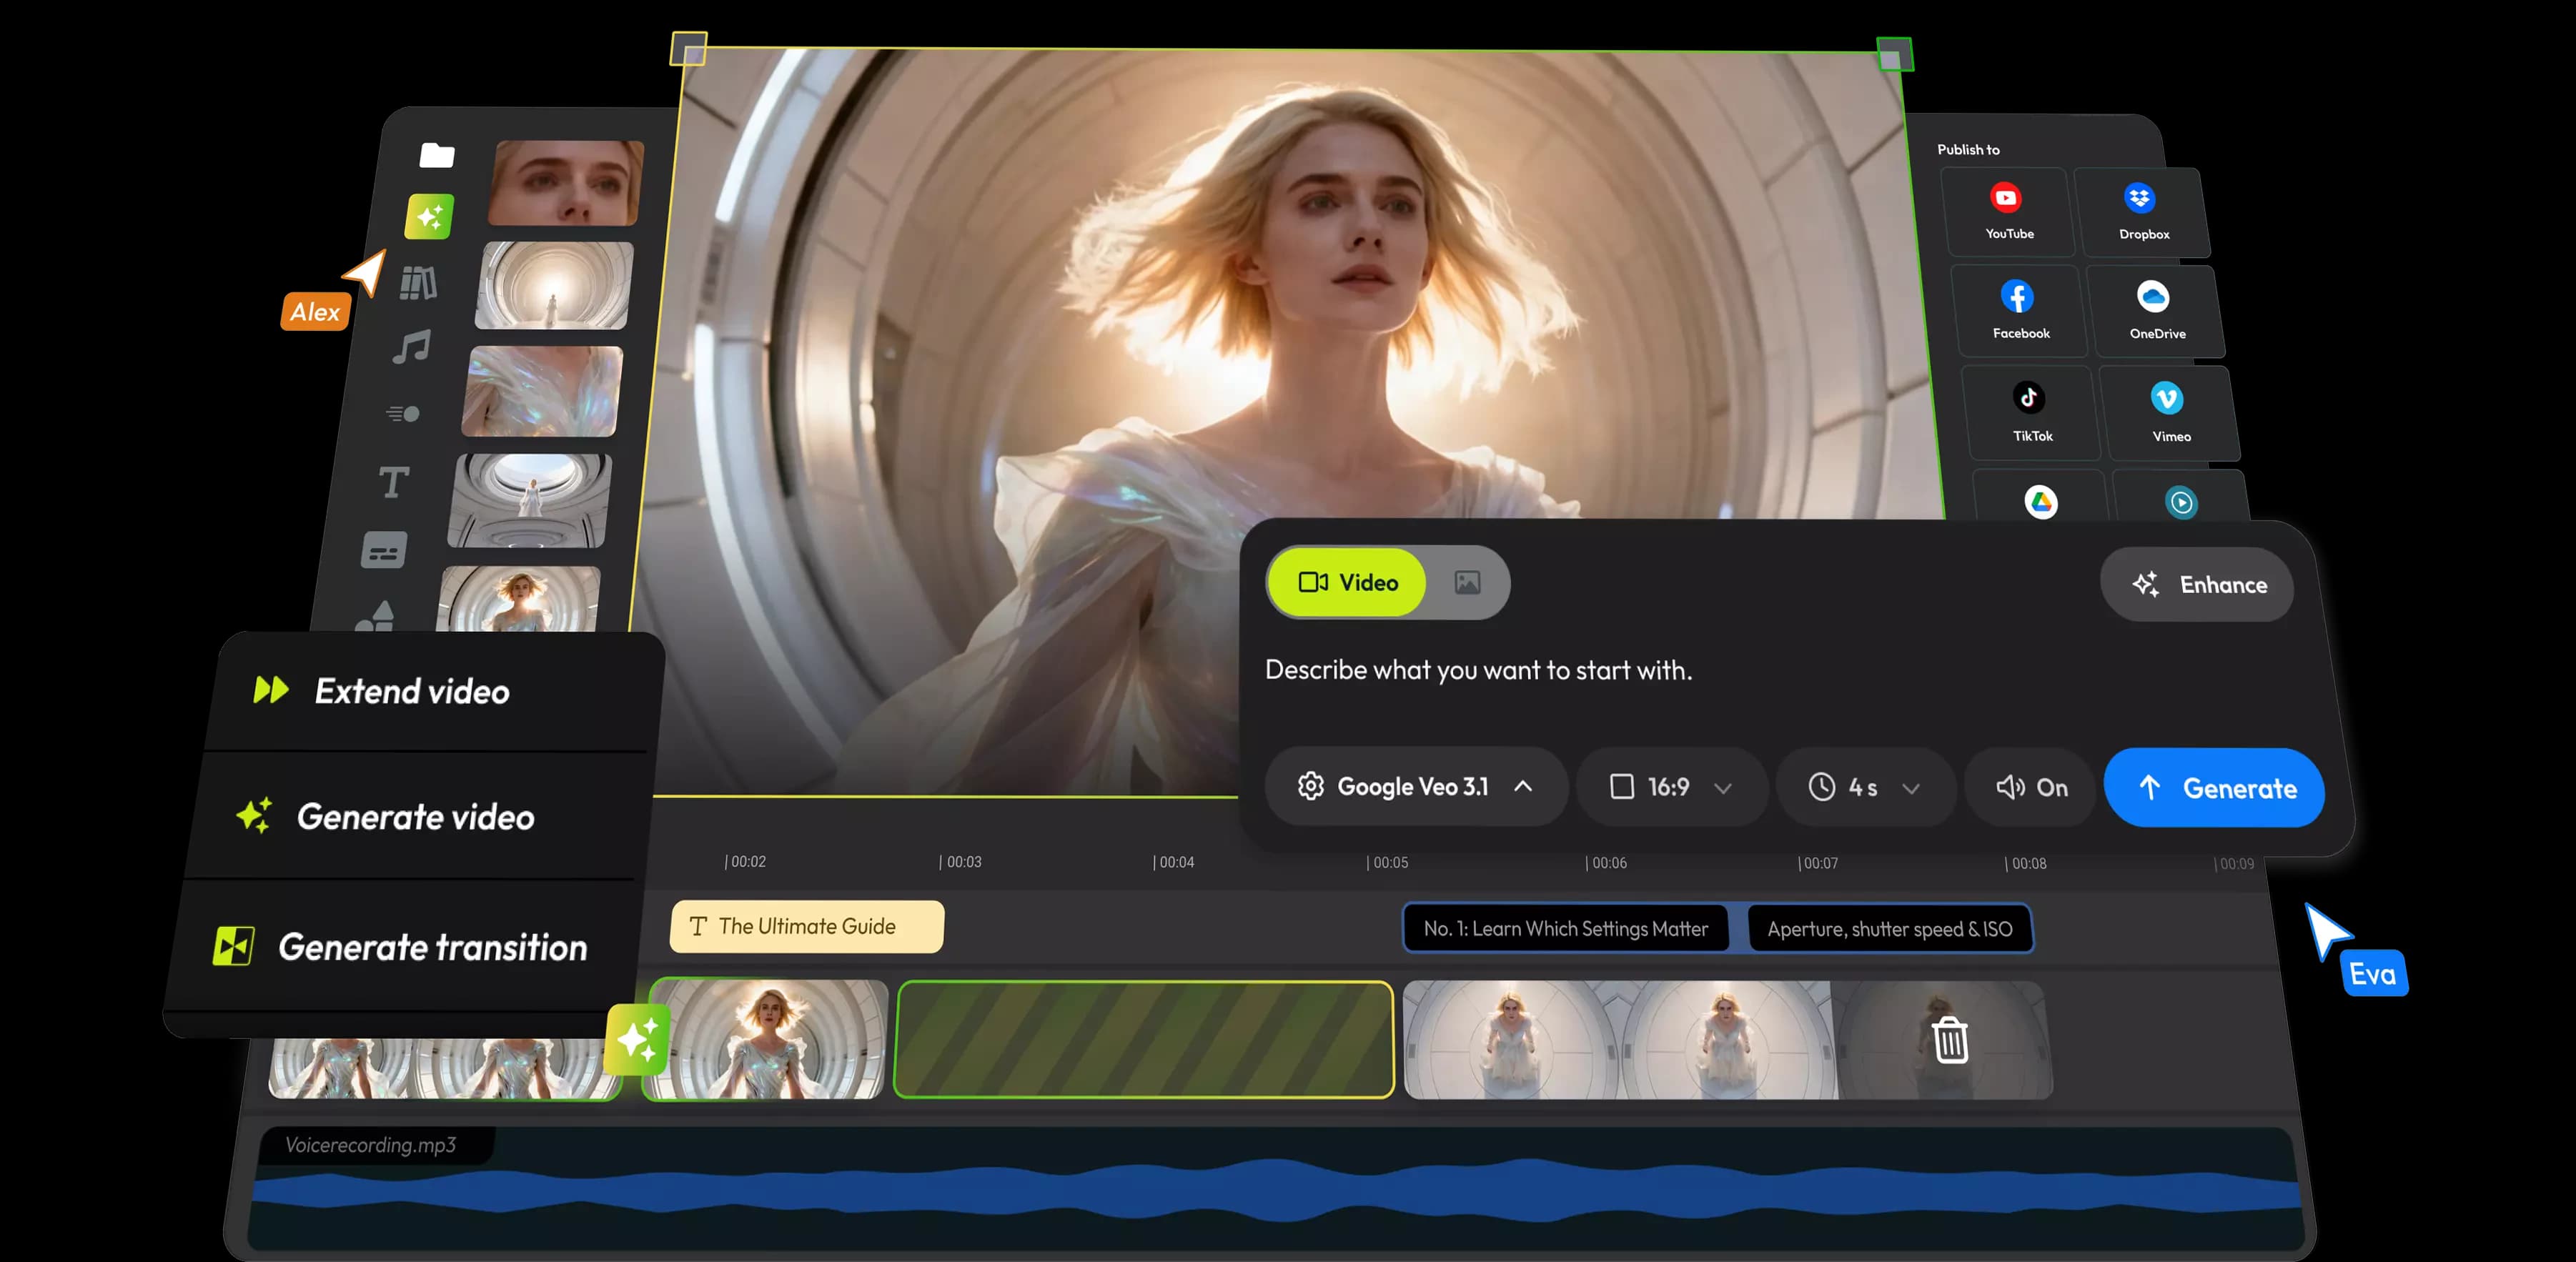Open the music note audio icon
This screenshot has height=1262, width=2576.
pyautogui.click(x=411, y=348)
